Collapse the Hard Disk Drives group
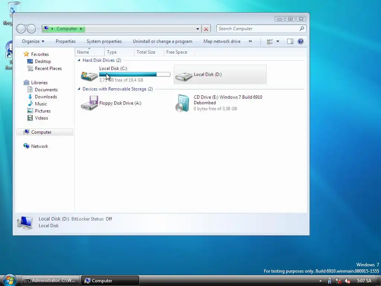 click(x=79, y=60)
